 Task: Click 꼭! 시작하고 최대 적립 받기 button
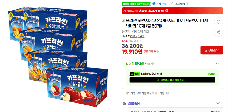coord(172,80)
